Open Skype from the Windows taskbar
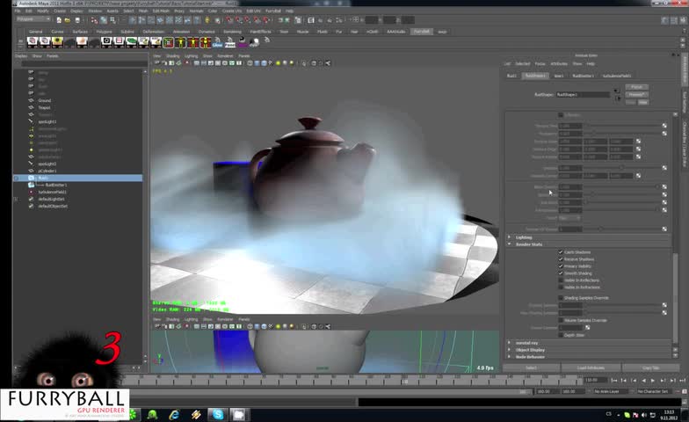The height and width of the screenshot is (422, 689). coord(217,414)
